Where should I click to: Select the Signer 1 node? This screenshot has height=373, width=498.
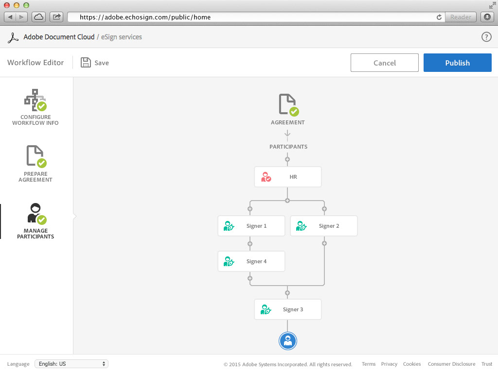point(251,226)
